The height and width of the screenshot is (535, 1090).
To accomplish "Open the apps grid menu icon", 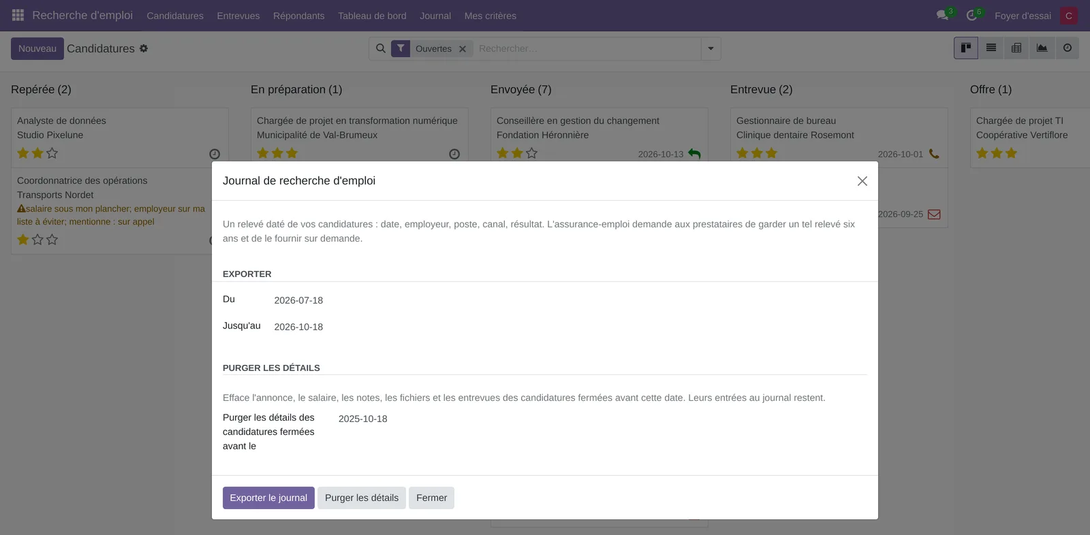I will tap(18, 15).
